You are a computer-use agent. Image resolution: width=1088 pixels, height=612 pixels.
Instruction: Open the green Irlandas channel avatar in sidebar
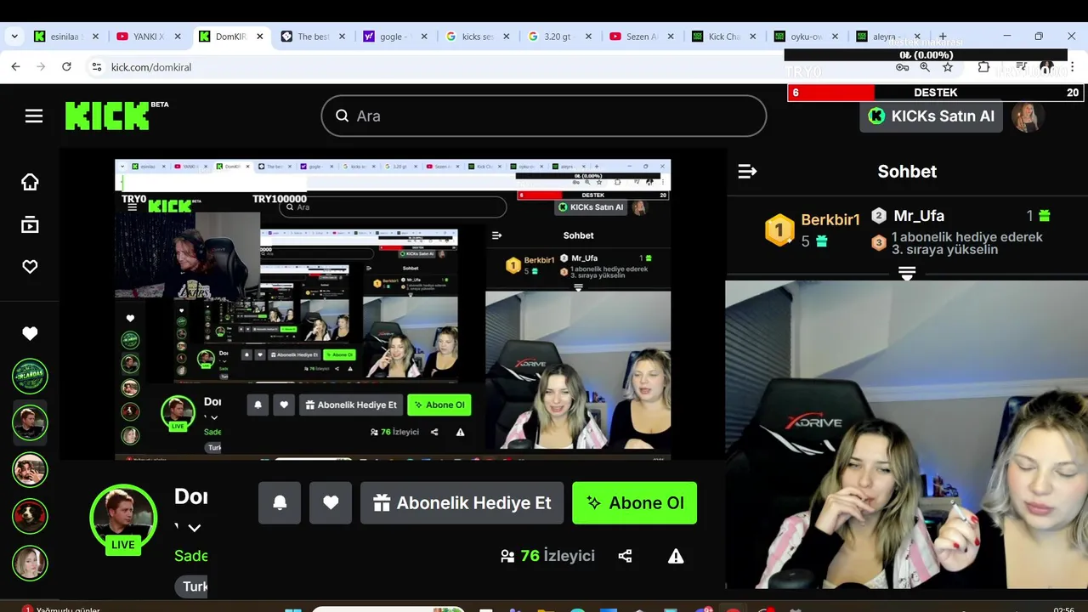click(x=30, y=376)
